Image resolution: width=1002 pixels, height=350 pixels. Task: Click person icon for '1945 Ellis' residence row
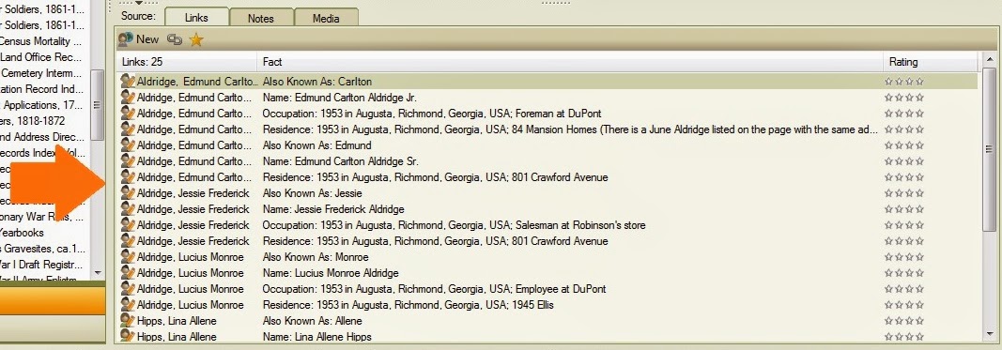click(x=128, y=305)
